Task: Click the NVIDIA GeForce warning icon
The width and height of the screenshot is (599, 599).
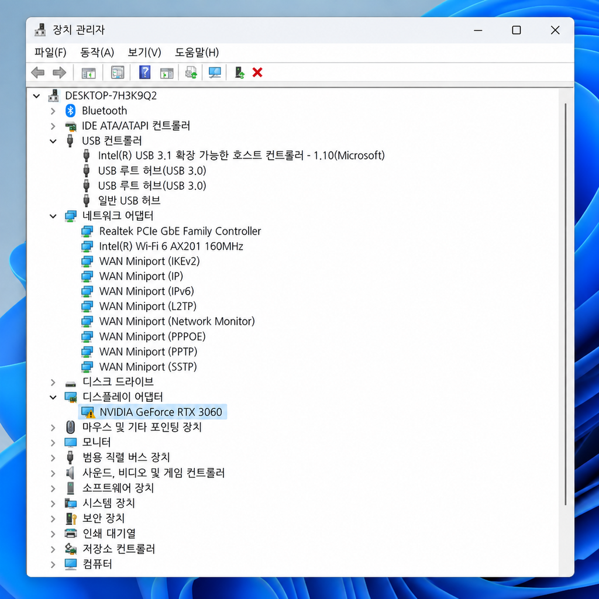Action: [88, 412]
